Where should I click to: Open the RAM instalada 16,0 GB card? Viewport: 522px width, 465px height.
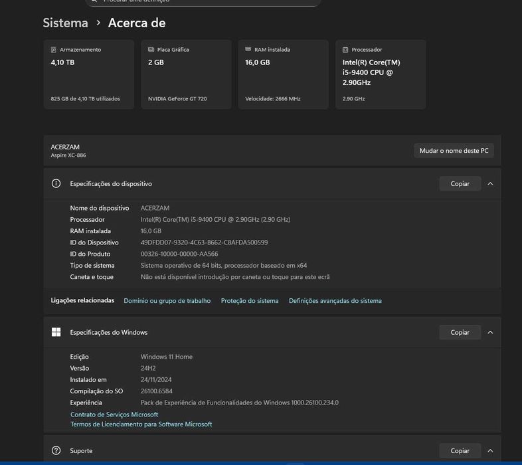[x=284, y=74]
